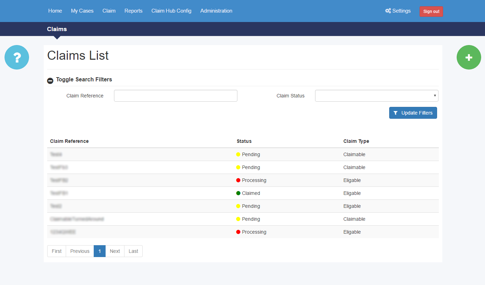Click the Status column header

[x=244, y=141]
